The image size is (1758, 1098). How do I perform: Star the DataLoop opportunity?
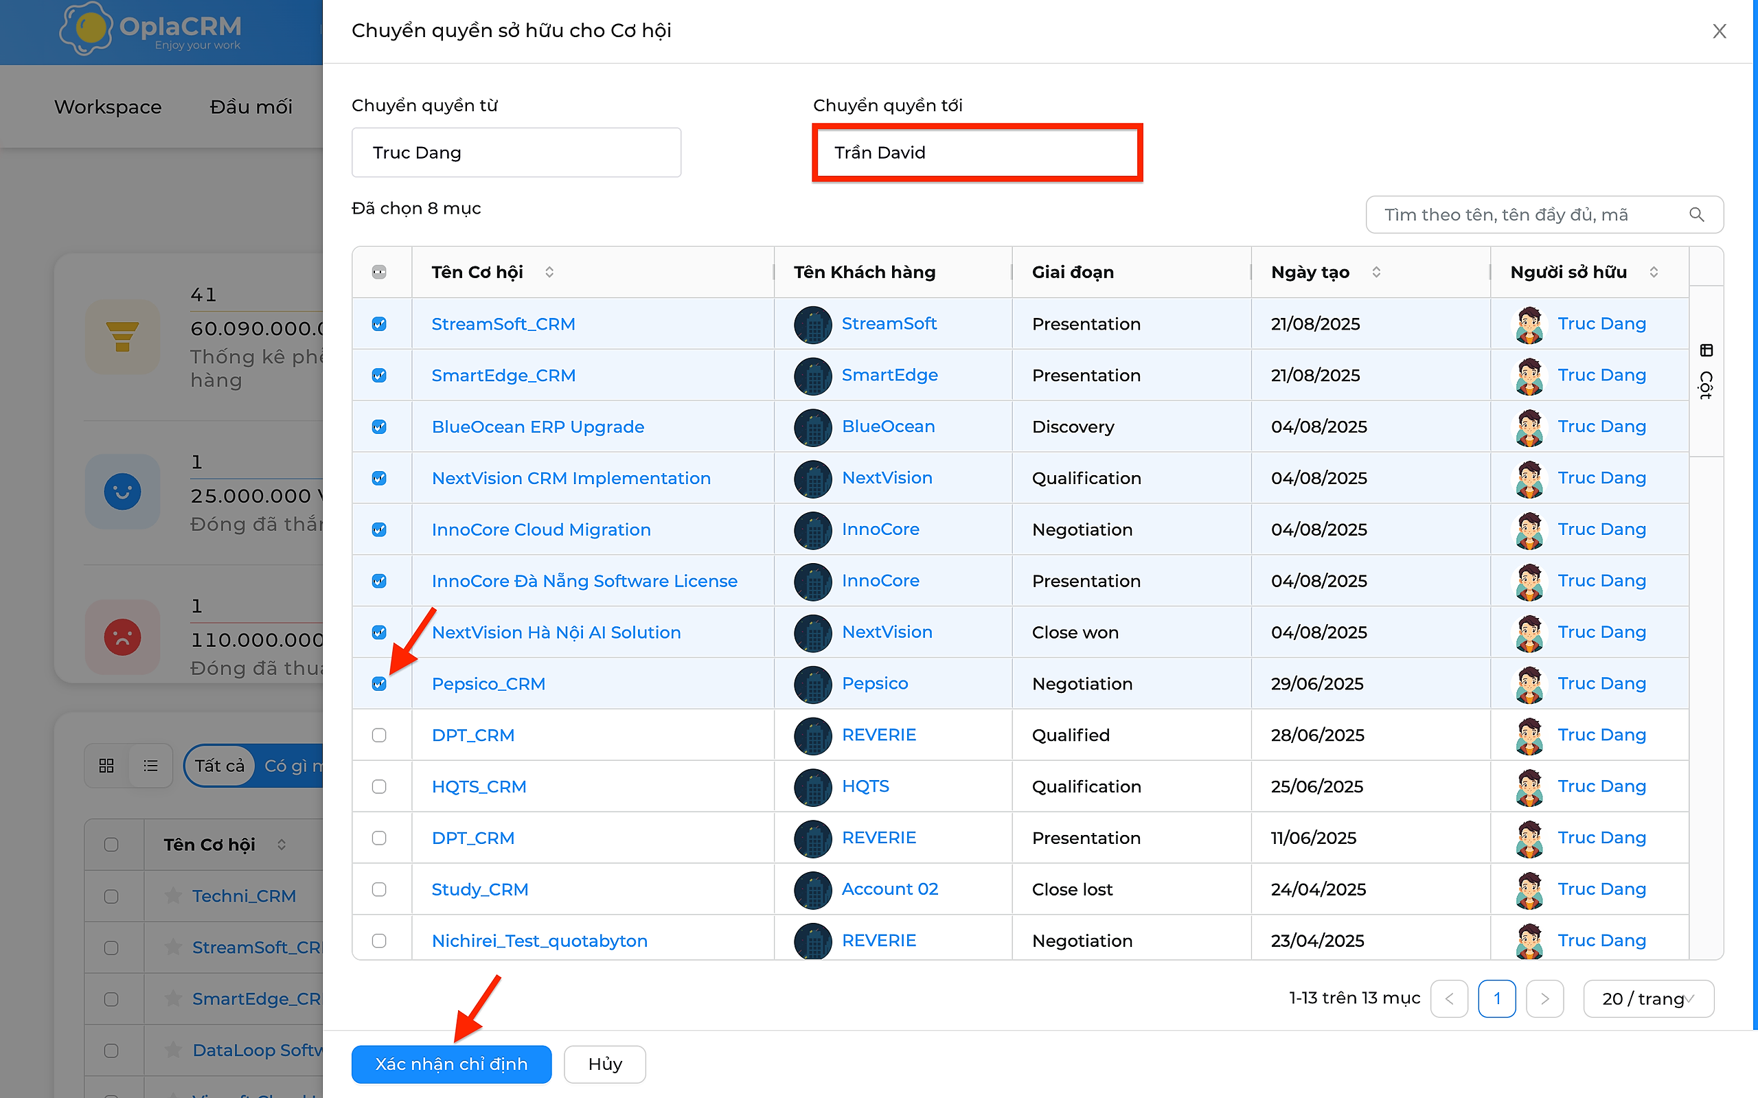[x=173, y=1049]
